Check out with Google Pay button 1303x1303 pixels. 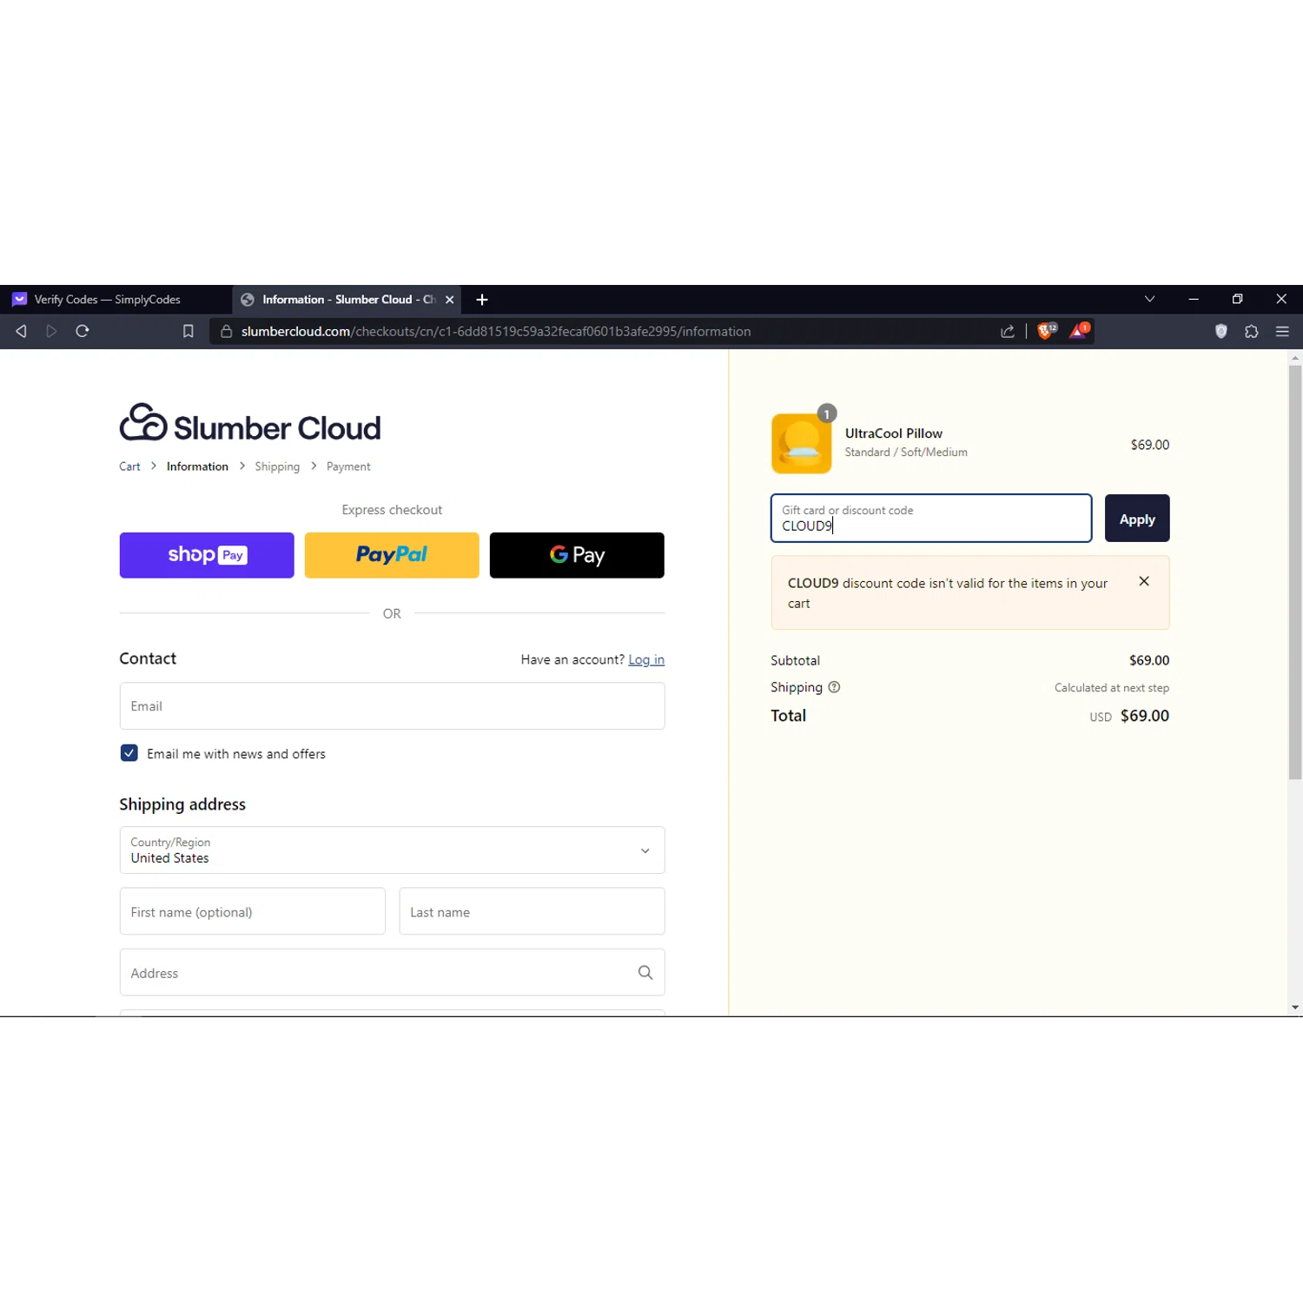577,555
